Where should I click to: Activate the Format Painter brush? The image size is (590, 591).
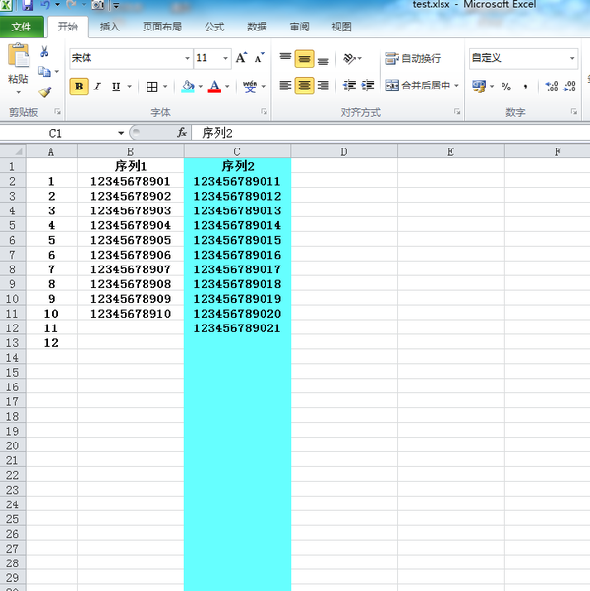(x=45, y=92)
